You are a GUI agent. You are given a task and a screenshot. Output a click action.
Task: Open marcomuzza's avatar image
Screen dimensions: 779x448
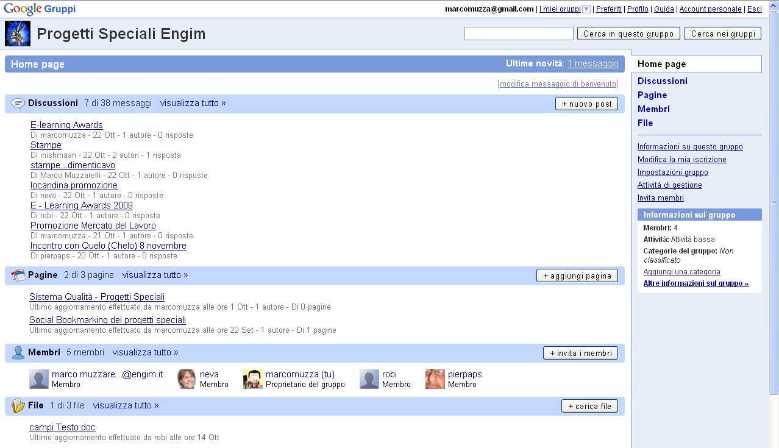[x=252, y=379]
